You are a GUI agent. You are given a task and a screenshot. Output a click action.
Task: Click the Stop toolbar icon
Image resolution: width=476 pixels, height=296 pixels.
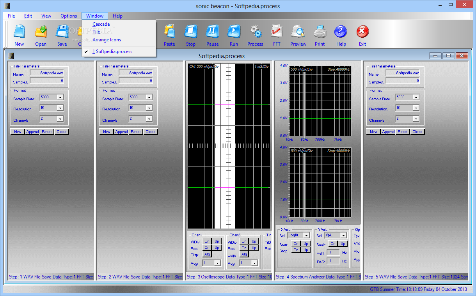pyautogui.click(x=191, y=32)
